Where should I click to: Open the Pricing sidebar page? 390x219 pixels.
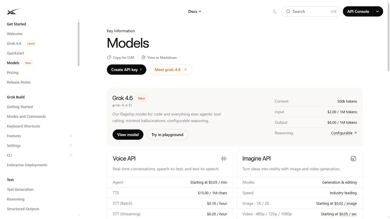coord(13,72)
